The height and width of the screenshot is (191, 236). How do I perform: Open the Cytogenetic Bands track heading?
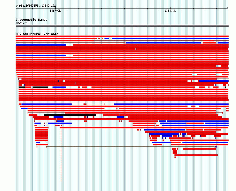coord(32,20)
